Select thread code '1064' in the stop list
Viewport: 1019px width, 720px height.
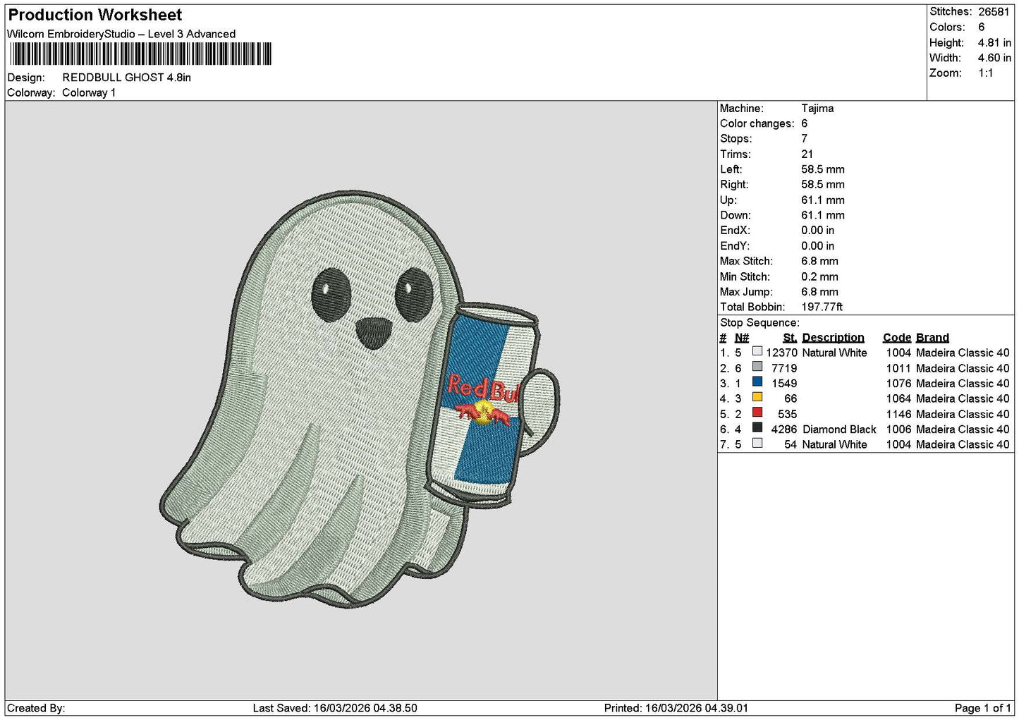(x=898, y=399)
